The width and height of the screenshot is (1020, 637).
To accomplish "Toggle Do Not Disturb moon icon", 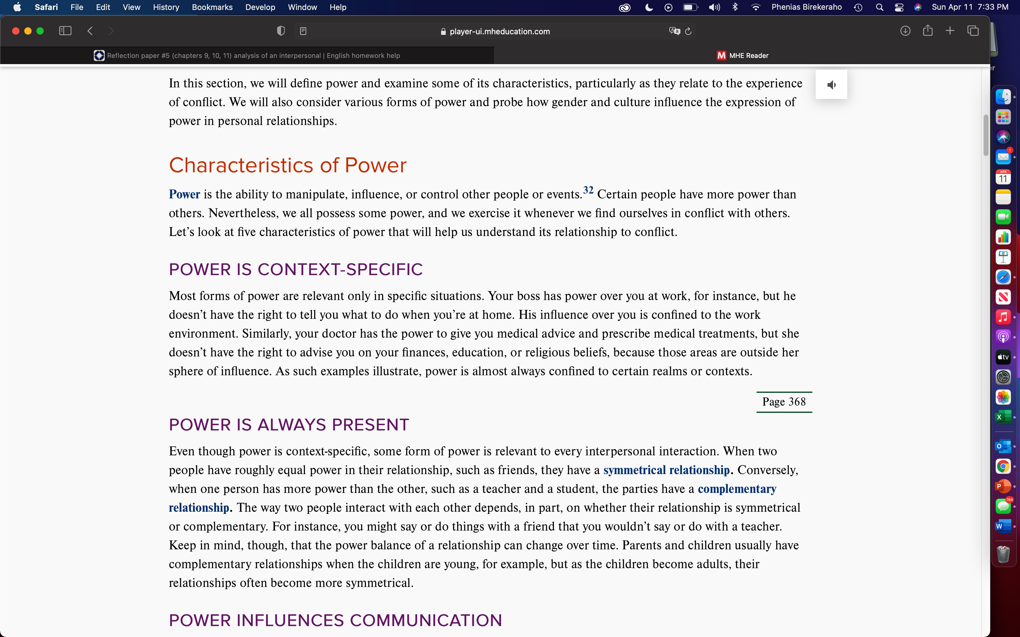I will (649, 7).
